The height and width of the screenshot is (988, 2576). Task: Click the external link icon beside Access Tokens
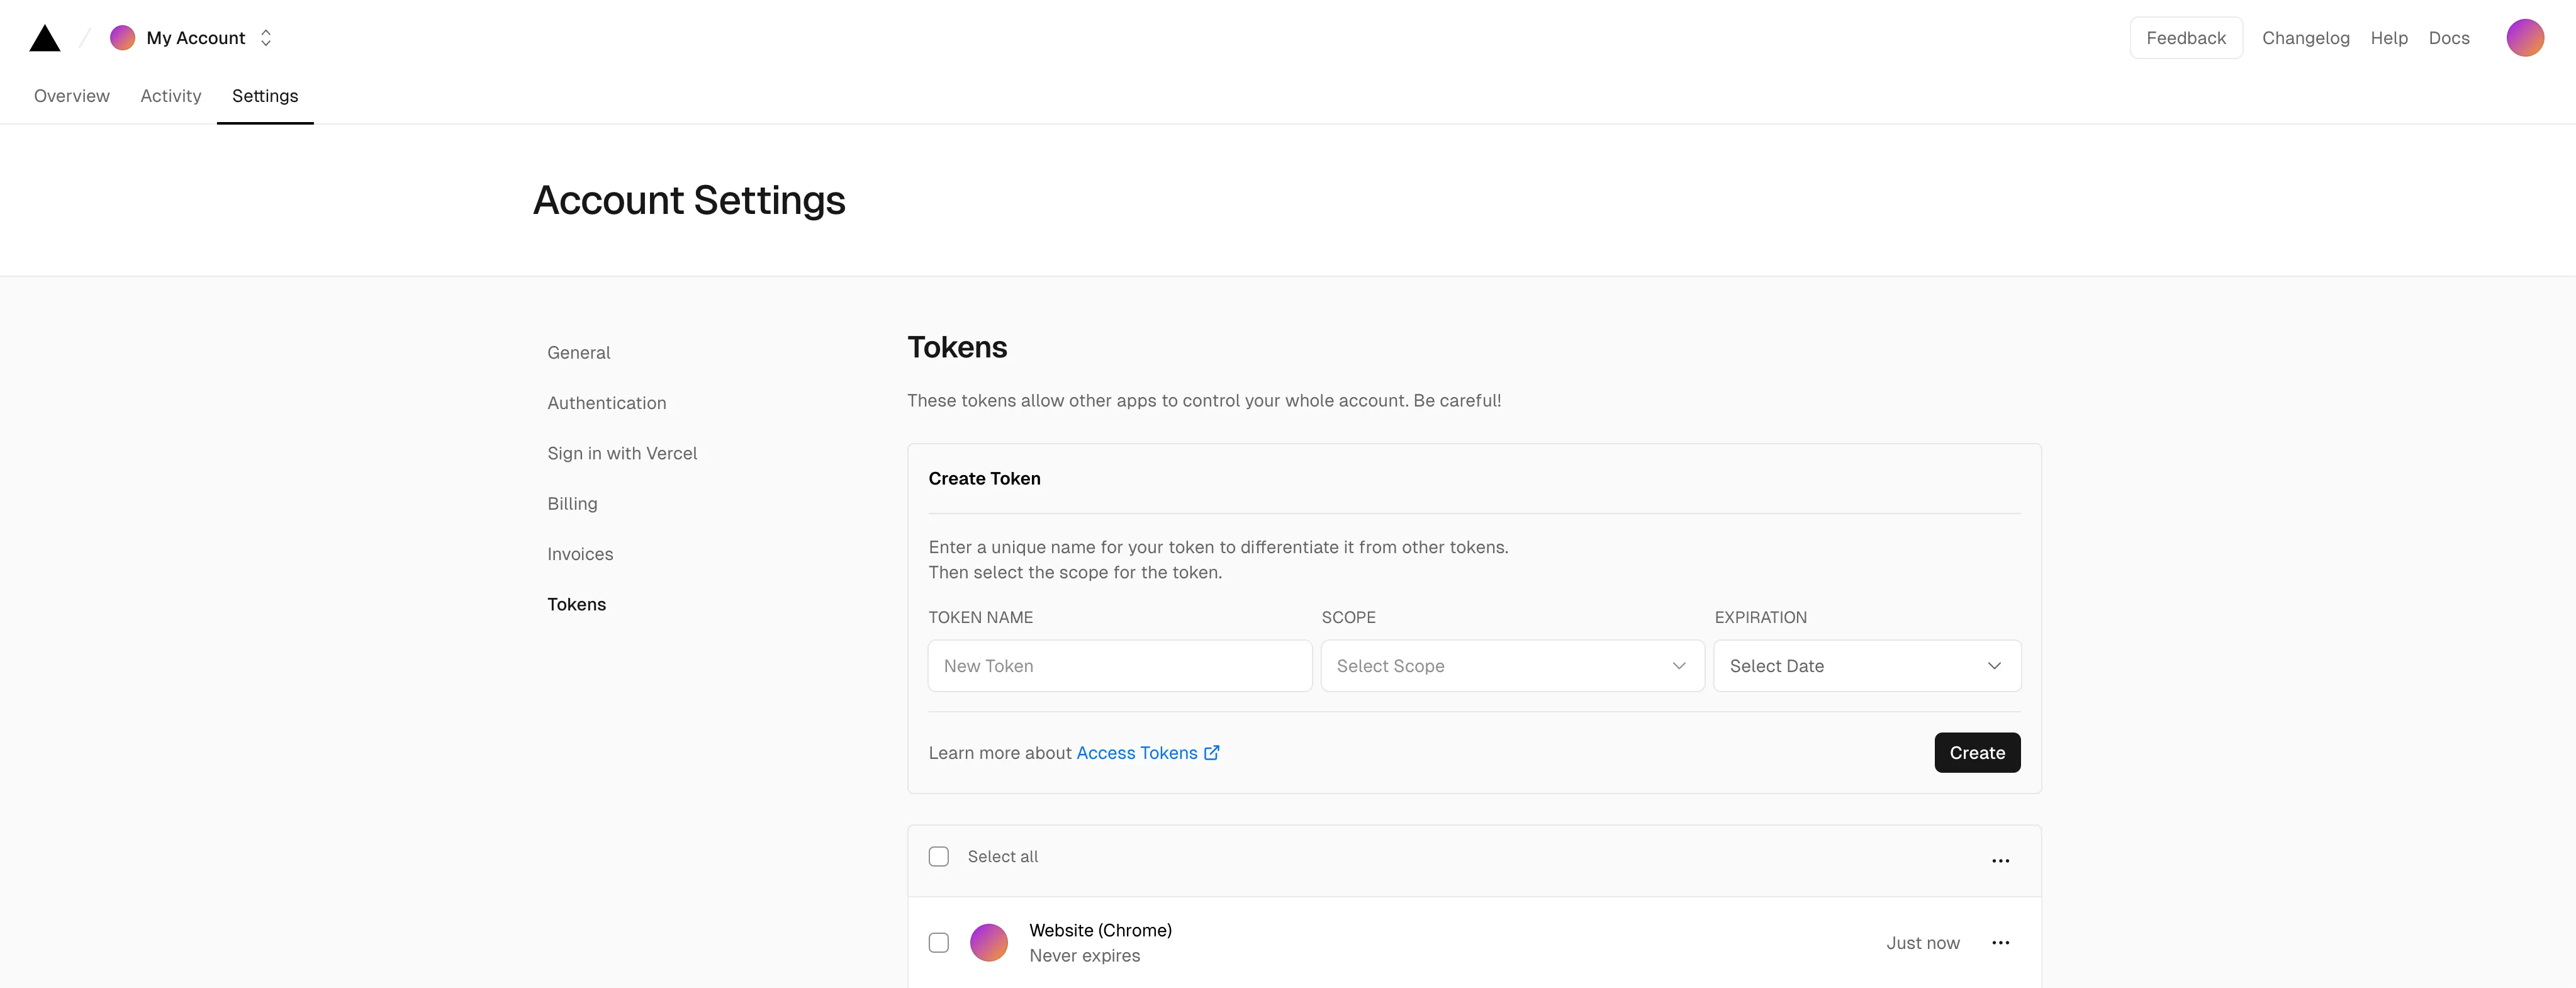click(1211, 752)
